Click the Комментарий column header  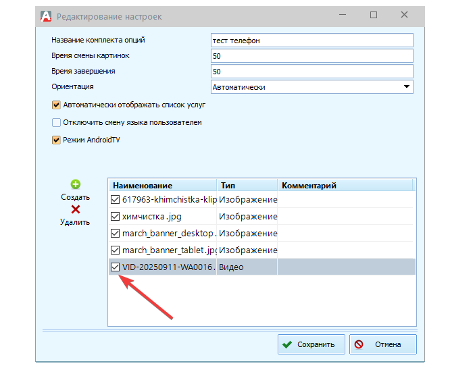click(x=346, y=186)
